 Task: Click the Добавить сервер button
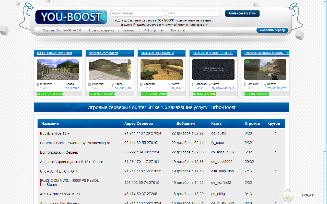[x=272, y=30]
